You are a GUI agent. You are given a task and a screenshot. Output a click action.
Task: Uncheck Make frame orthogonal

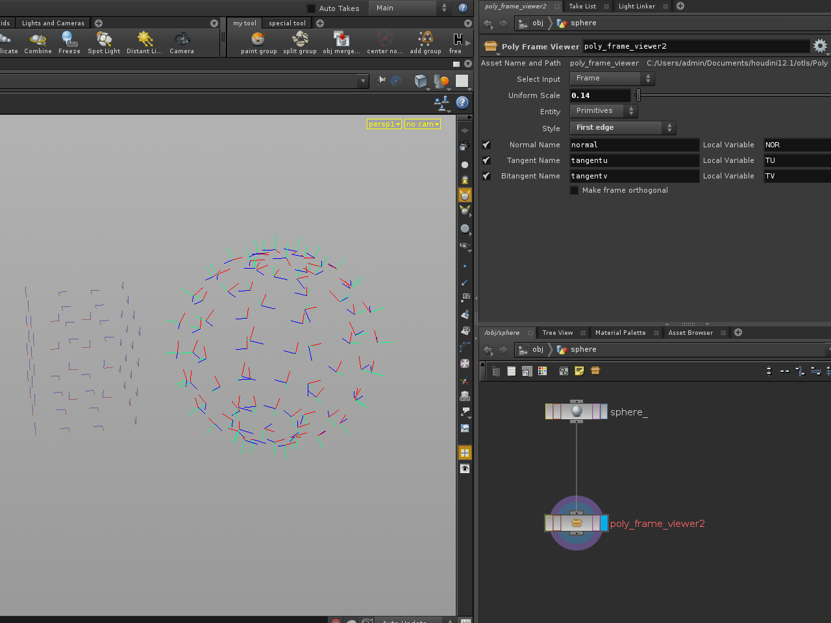tap(574, 190)
